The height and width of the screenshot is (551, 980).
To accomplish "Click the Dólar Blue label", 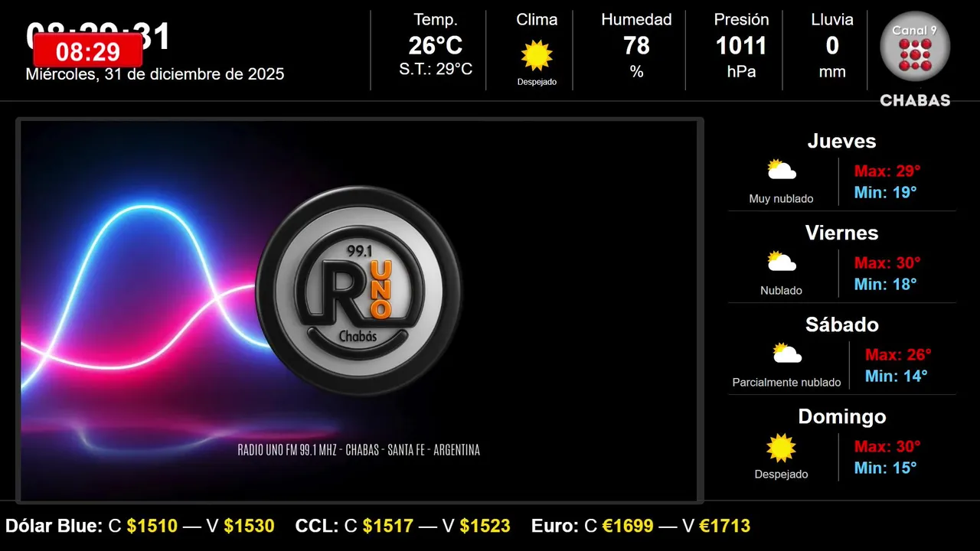I will [x=54, y=526].
